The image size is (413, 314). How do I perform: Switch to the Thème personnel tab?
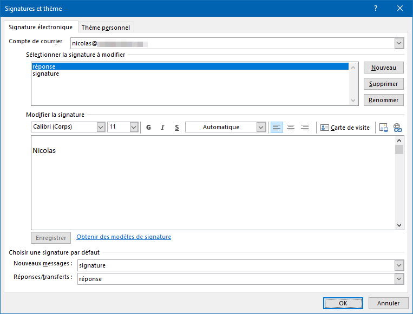pos(106,28)
